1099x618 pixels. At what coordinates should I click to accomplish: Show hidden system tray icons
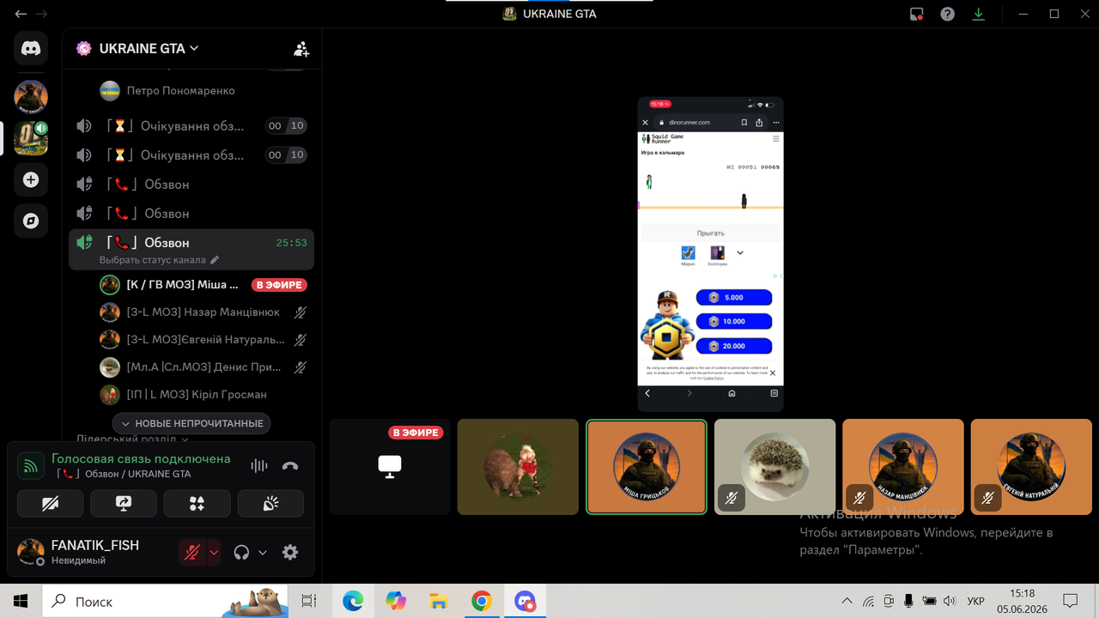[847, 601]
